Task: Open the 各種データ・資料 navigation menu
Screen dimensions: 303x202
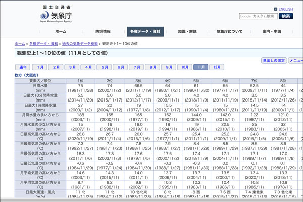Action: 145,31
